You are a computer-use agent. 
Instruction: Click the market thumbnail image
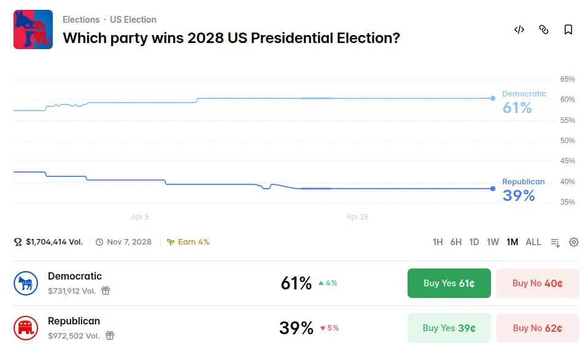(x=33, y=29)
